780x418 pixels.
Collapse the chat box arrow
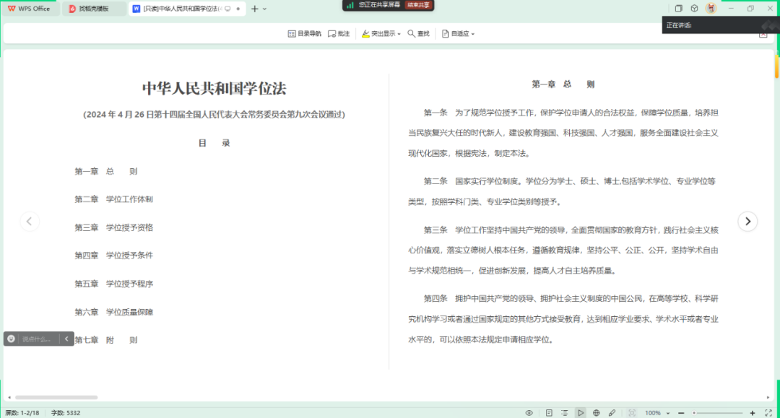(x=66, y=339)
